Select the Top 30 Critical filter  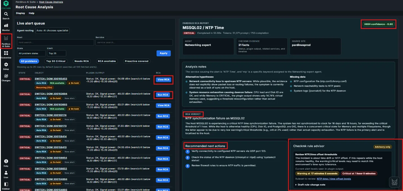(x=56, y=61)
